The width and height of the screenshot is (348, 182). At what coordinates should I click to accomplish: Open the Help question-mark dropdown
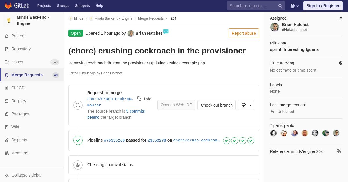coord(295,6)
